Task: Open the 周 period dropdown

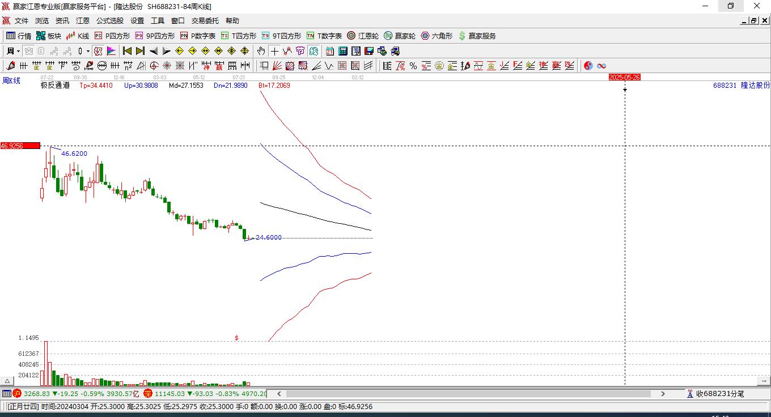Action: [13, 51]
